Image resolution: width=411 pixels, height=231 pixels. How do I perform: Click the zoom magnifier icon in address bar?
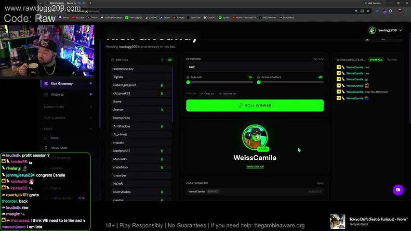click(356, 11)
